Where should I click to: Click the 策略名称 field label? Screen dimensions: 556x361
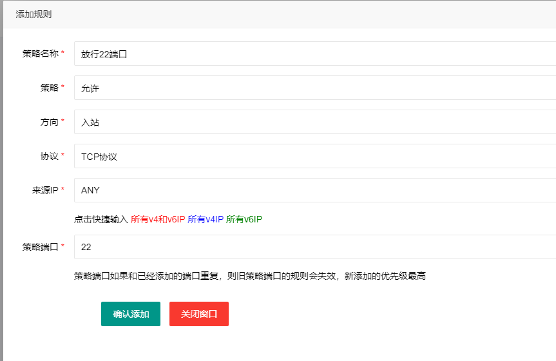coord(41,54)
